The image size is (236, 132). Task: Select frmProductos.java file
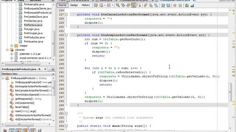pyautogui.click(x=34, y=37)
